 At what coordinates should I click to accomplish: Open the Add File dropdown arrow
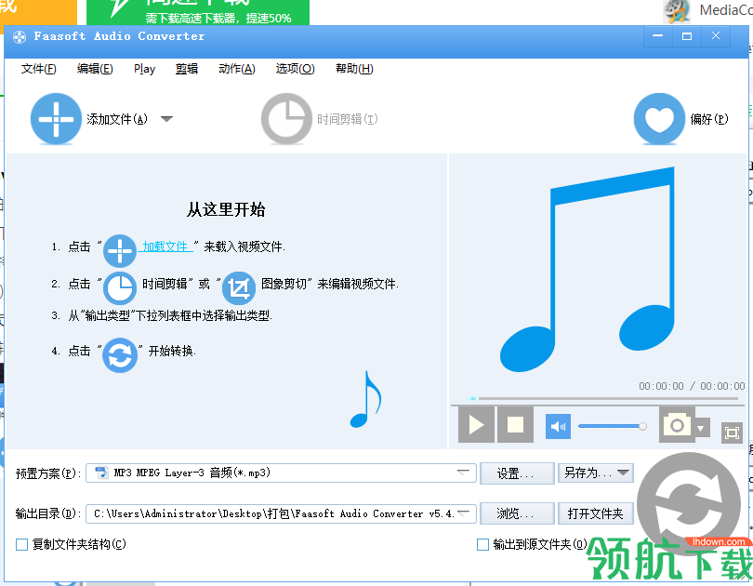point(166,119)
